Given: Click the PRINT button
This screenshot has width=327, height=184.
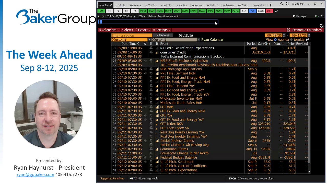Looking at the screenshot, I should 143,11.
